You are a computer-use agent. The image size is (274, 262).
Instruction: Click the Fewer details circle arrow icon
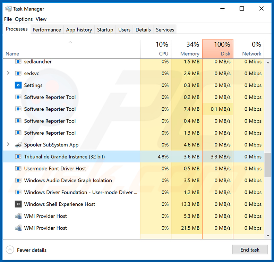click(x=10, y=250)
